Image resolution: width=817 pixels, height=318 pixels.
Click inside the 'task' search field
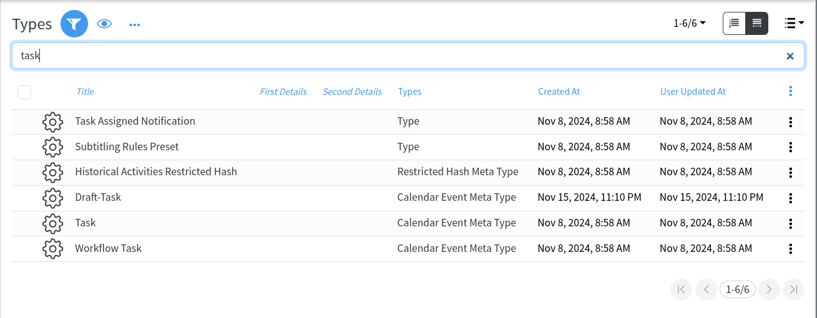[399, 56]
